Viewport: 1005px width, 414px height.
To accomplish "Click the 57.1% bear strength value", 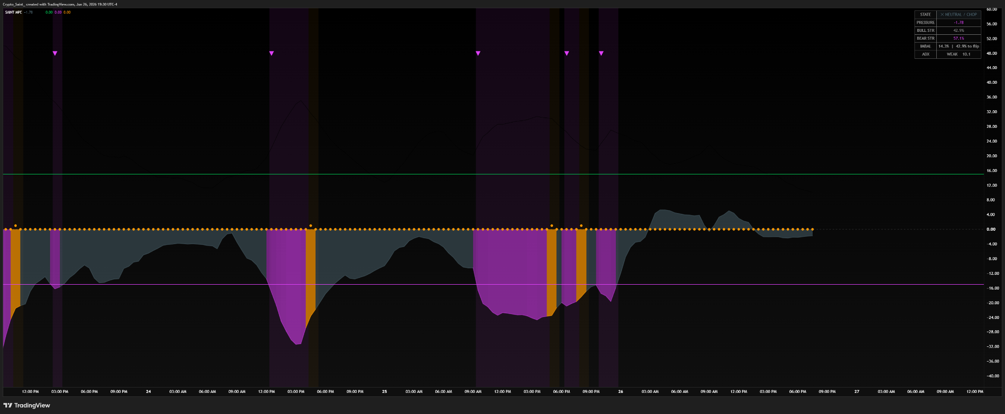I will click(959, 38).
